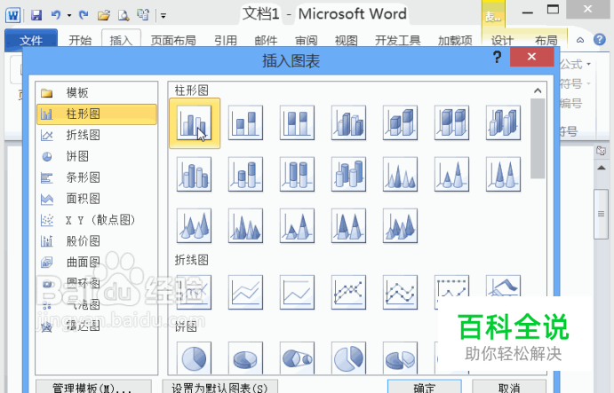This screenshot has height=393, width=614.
Task: Select the stacked line with markers chart
Action: (400, 292)
